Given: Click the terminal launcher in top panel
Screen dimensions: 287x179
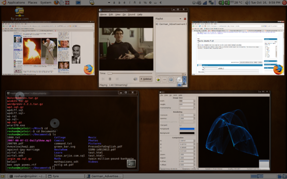Looking at the screenshot, I should [x=78, y=2].
